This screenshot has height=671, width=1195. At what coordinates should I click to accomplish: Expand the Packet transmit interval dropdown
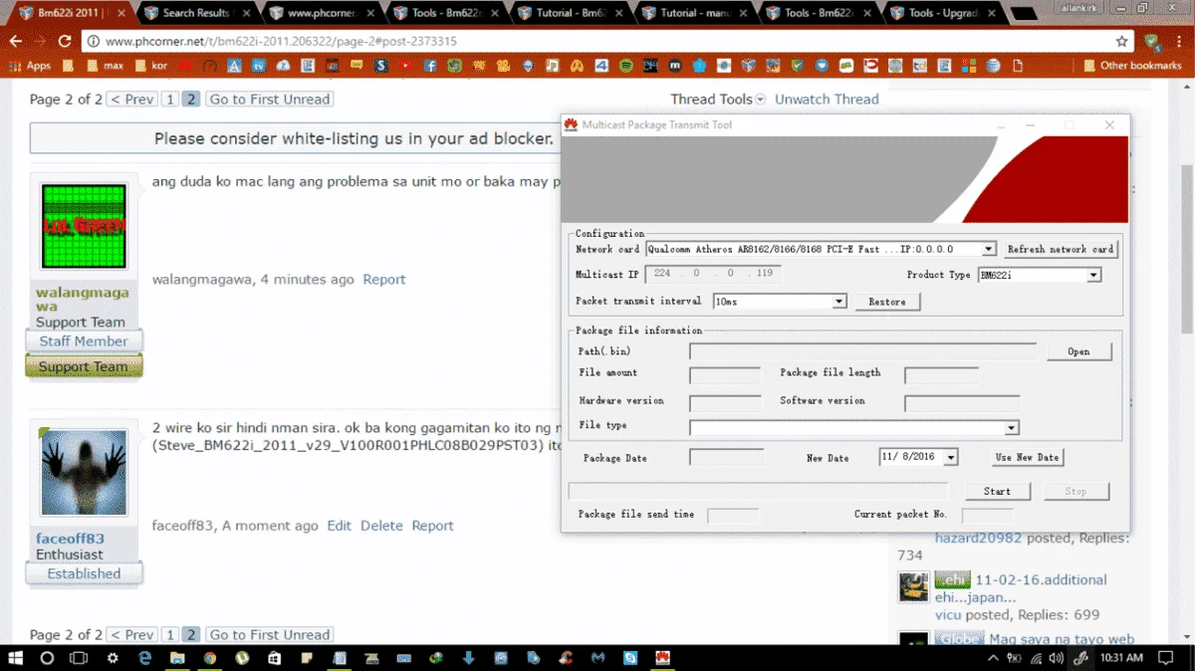point(838,302)
